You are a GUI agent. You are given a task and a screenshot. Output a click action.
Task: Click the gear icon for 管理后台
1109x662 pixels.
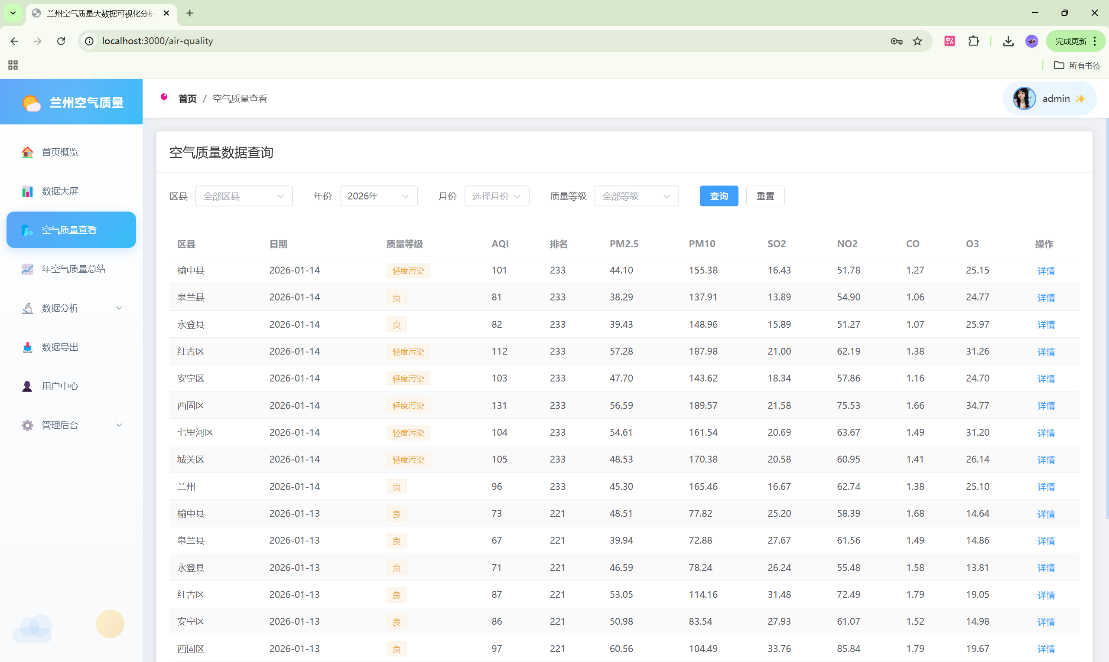(28, 425)
